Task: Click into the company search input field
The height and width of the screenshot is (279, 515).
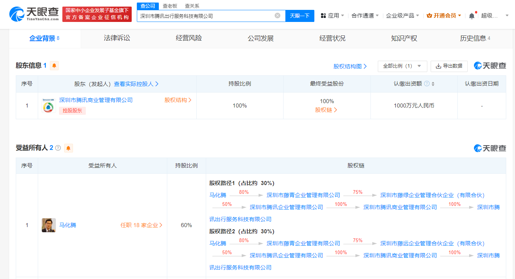Action: click(205, 16)
